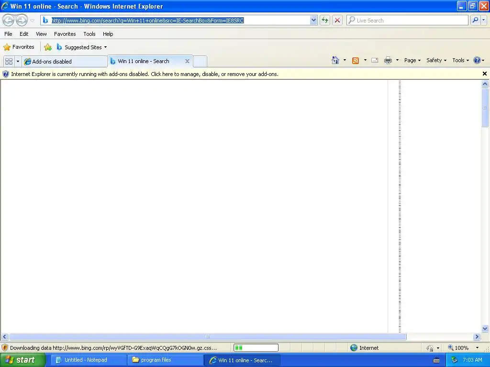Click the status bar shield icon
The width and height of the screenshot is (490, 367).
pyautogui.click(x=5, y=348)
